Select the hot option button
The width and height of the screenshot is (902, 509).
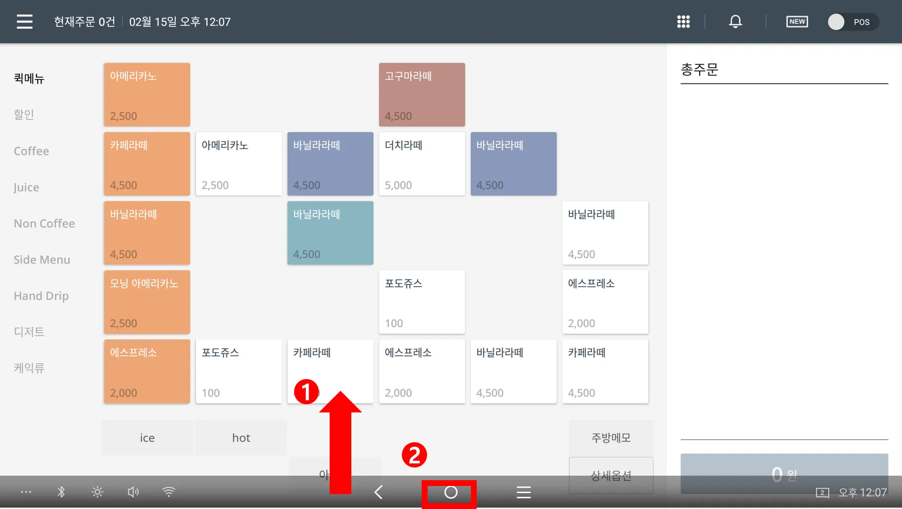click(x=241, y=438)
